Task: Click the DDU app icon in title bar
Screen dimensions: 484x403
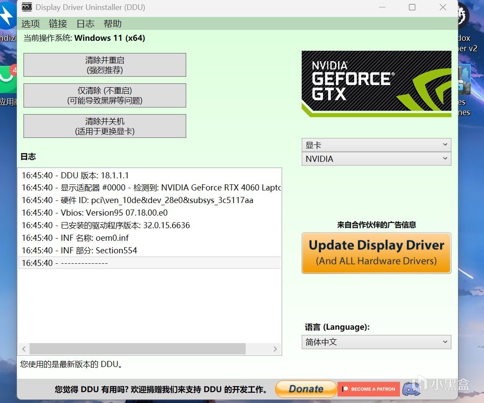Action: coord(27,7)
